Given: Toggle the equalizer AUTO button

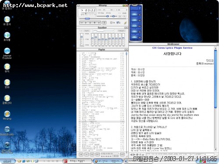Looking at the screenshot, I should click(x=87, y=31).
